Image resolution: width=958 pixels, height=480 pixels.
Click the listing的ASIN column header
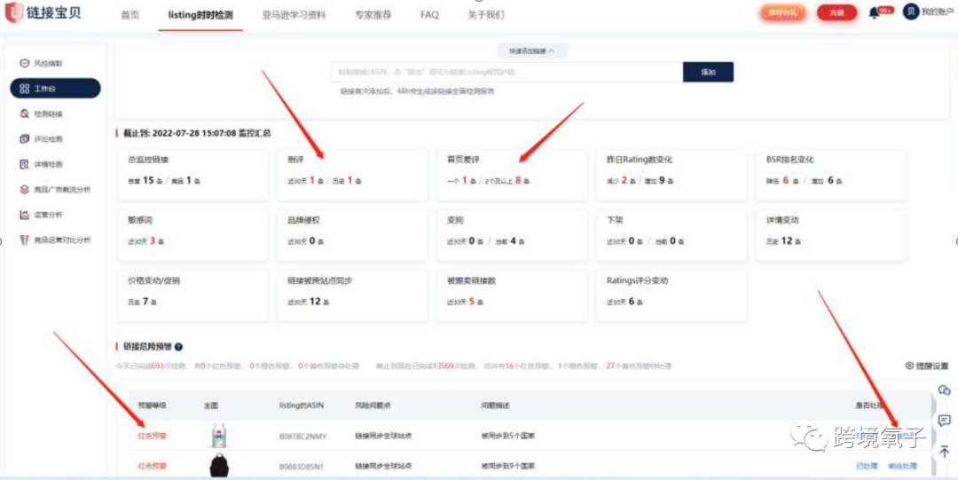click(x=300, y=405)
